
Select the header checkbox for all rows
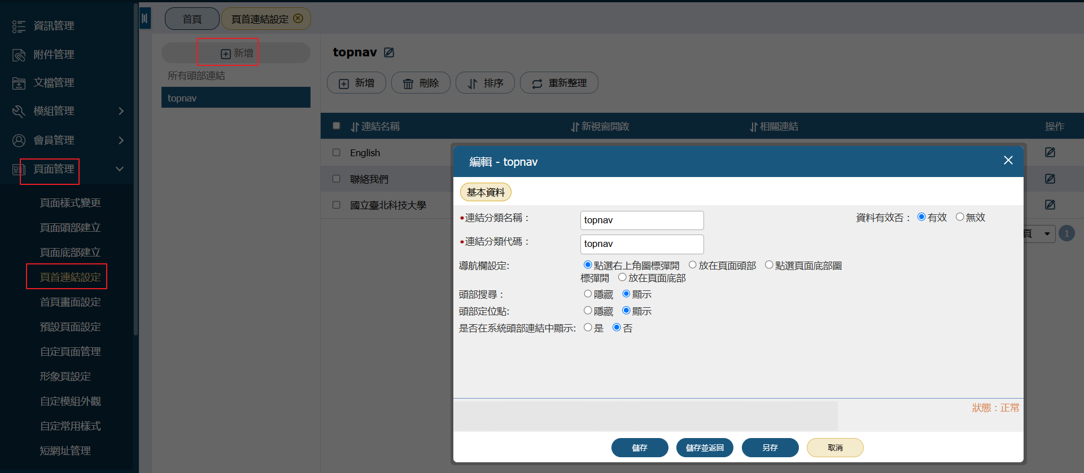tap(336, 126)
